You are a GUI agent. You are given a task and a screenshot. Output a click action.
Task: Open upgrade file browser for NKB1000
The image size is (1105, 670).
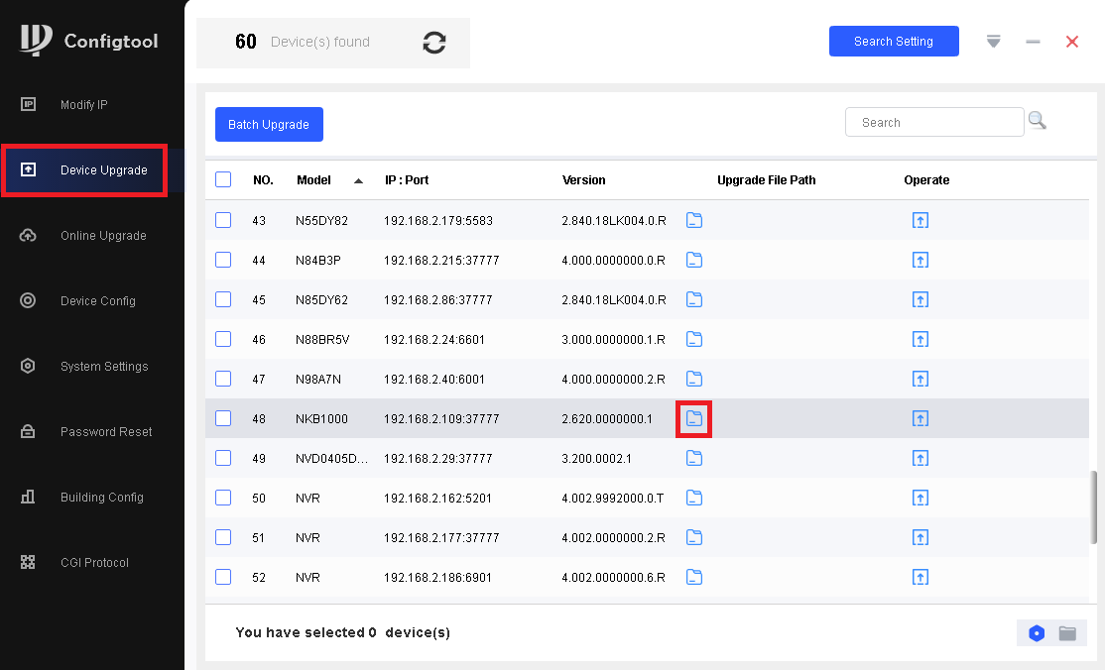pyautogui.click(x=694, y=418)
